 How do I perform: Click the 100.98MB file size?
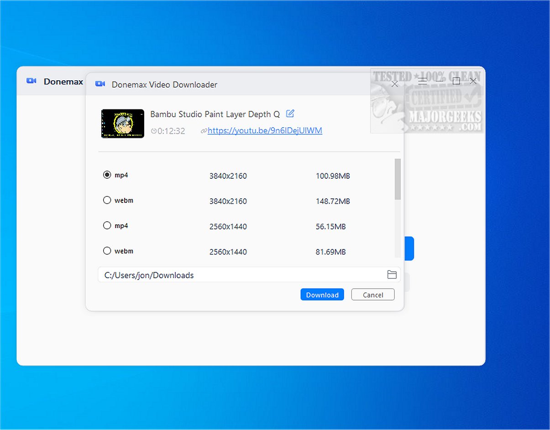click(333, 176)
